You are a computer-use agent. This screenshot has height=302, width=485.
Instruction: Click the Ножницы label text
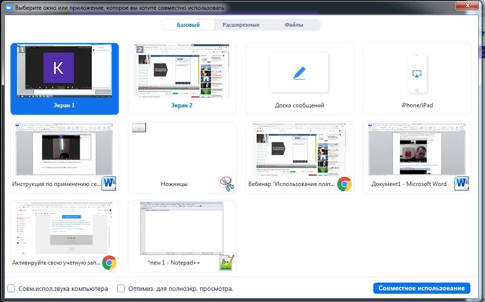coord(174,184)
